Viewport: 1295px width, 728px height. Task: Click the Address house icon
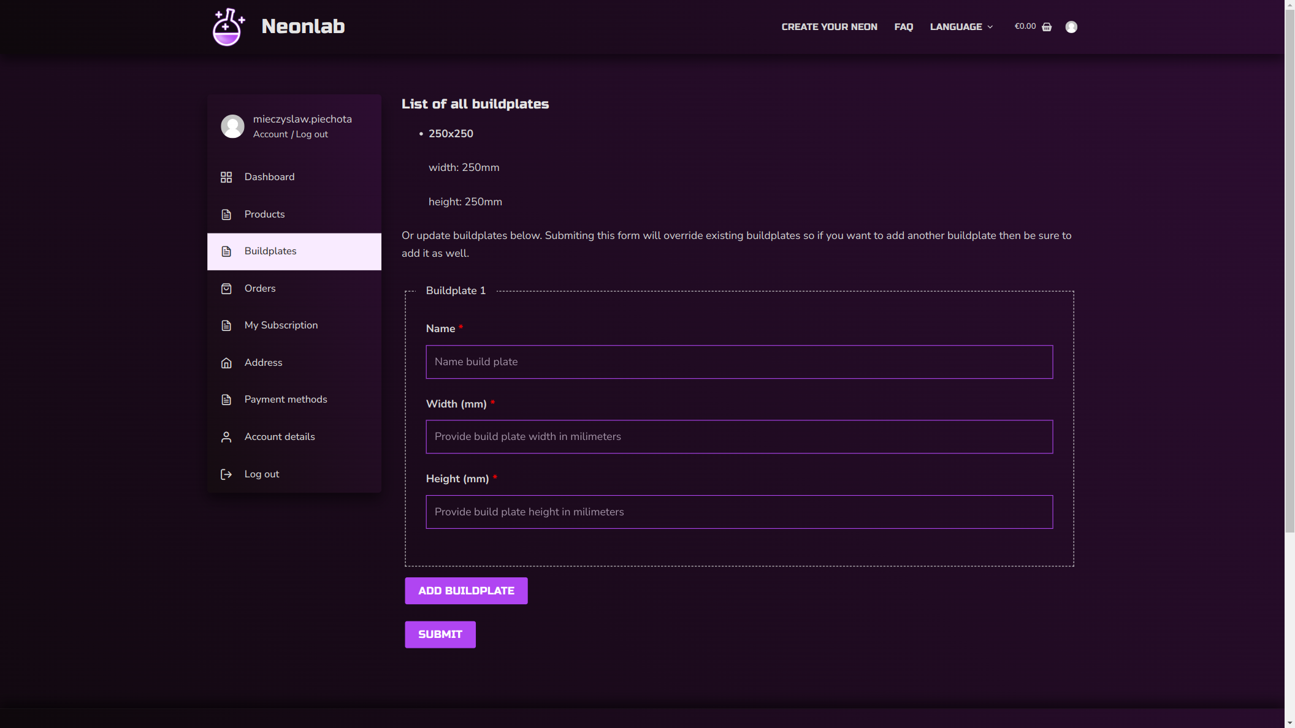[x=226, y=363]
